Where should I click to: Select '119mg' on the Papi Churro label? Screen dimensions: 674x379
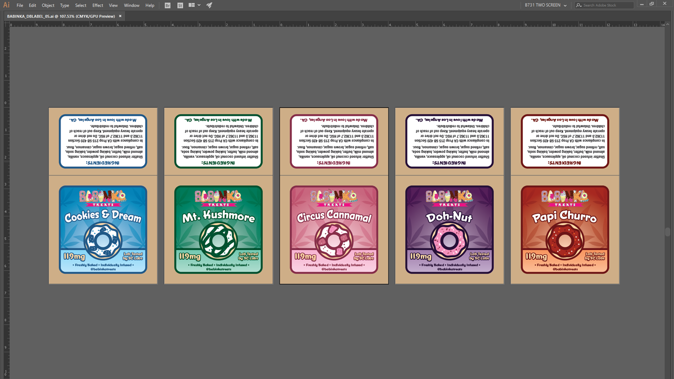536,257
